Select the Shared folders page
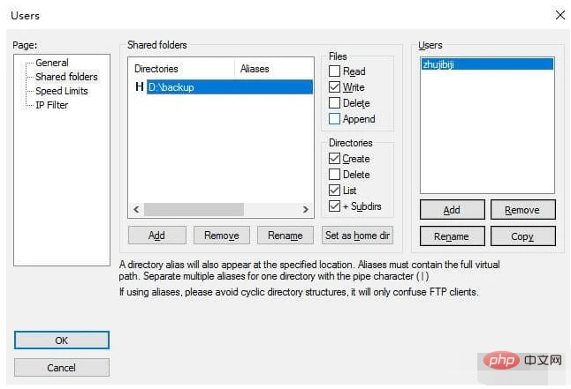 [66, 77]
